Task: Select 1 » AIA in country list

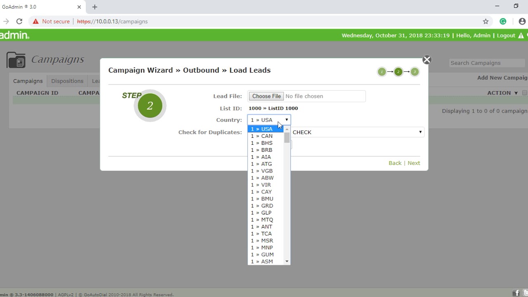Action: point(266,157)
